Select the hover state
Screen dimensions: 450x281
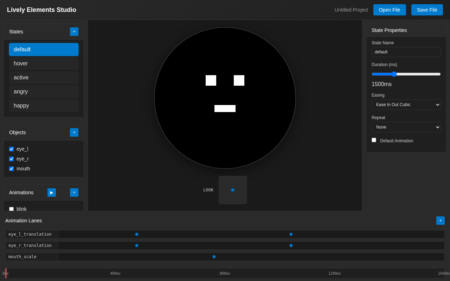coord(44,63)
